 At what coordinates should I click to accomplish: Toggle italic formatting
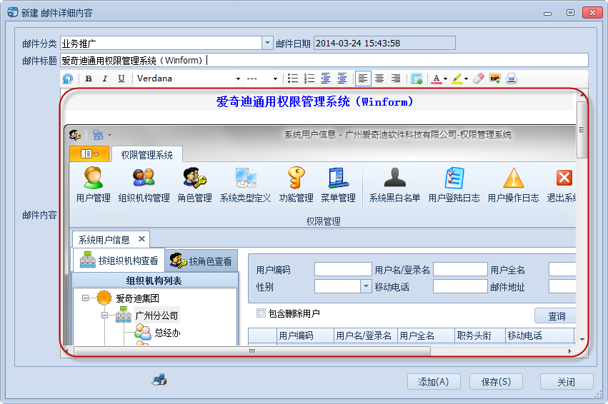tap(105, 79)
